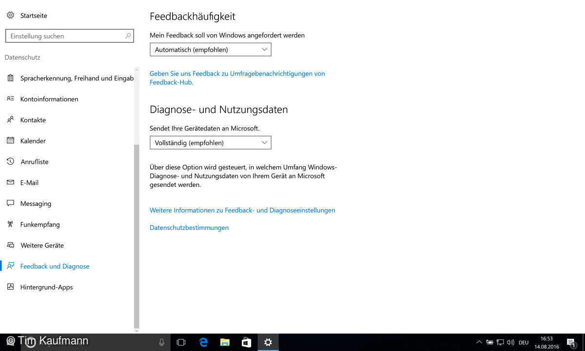Go to the Kontakte privacy page

tap(33, 120)
